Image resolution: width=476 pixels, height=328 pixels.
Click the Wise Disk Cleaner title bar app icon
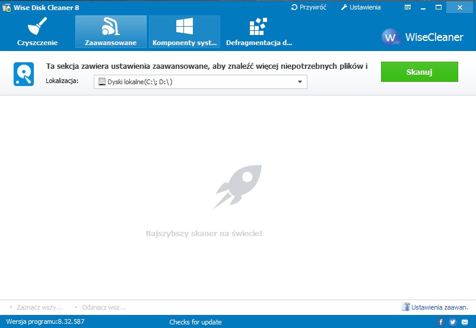click(x=7, y=8)
